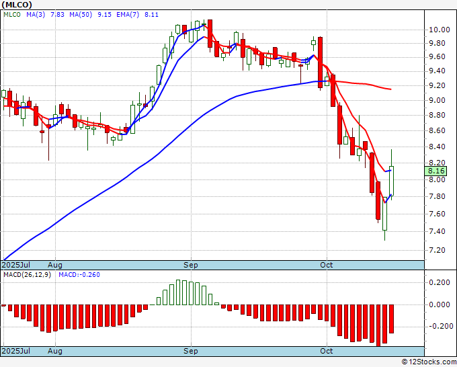Click the 9.20 price axis label
This screenshot has width=457, height=367.
437,86
